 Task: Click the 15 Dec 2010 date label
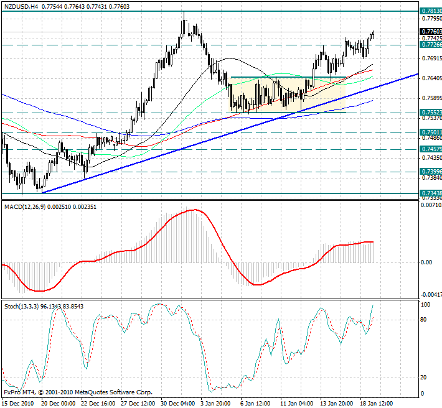click(x=17, y=403)
